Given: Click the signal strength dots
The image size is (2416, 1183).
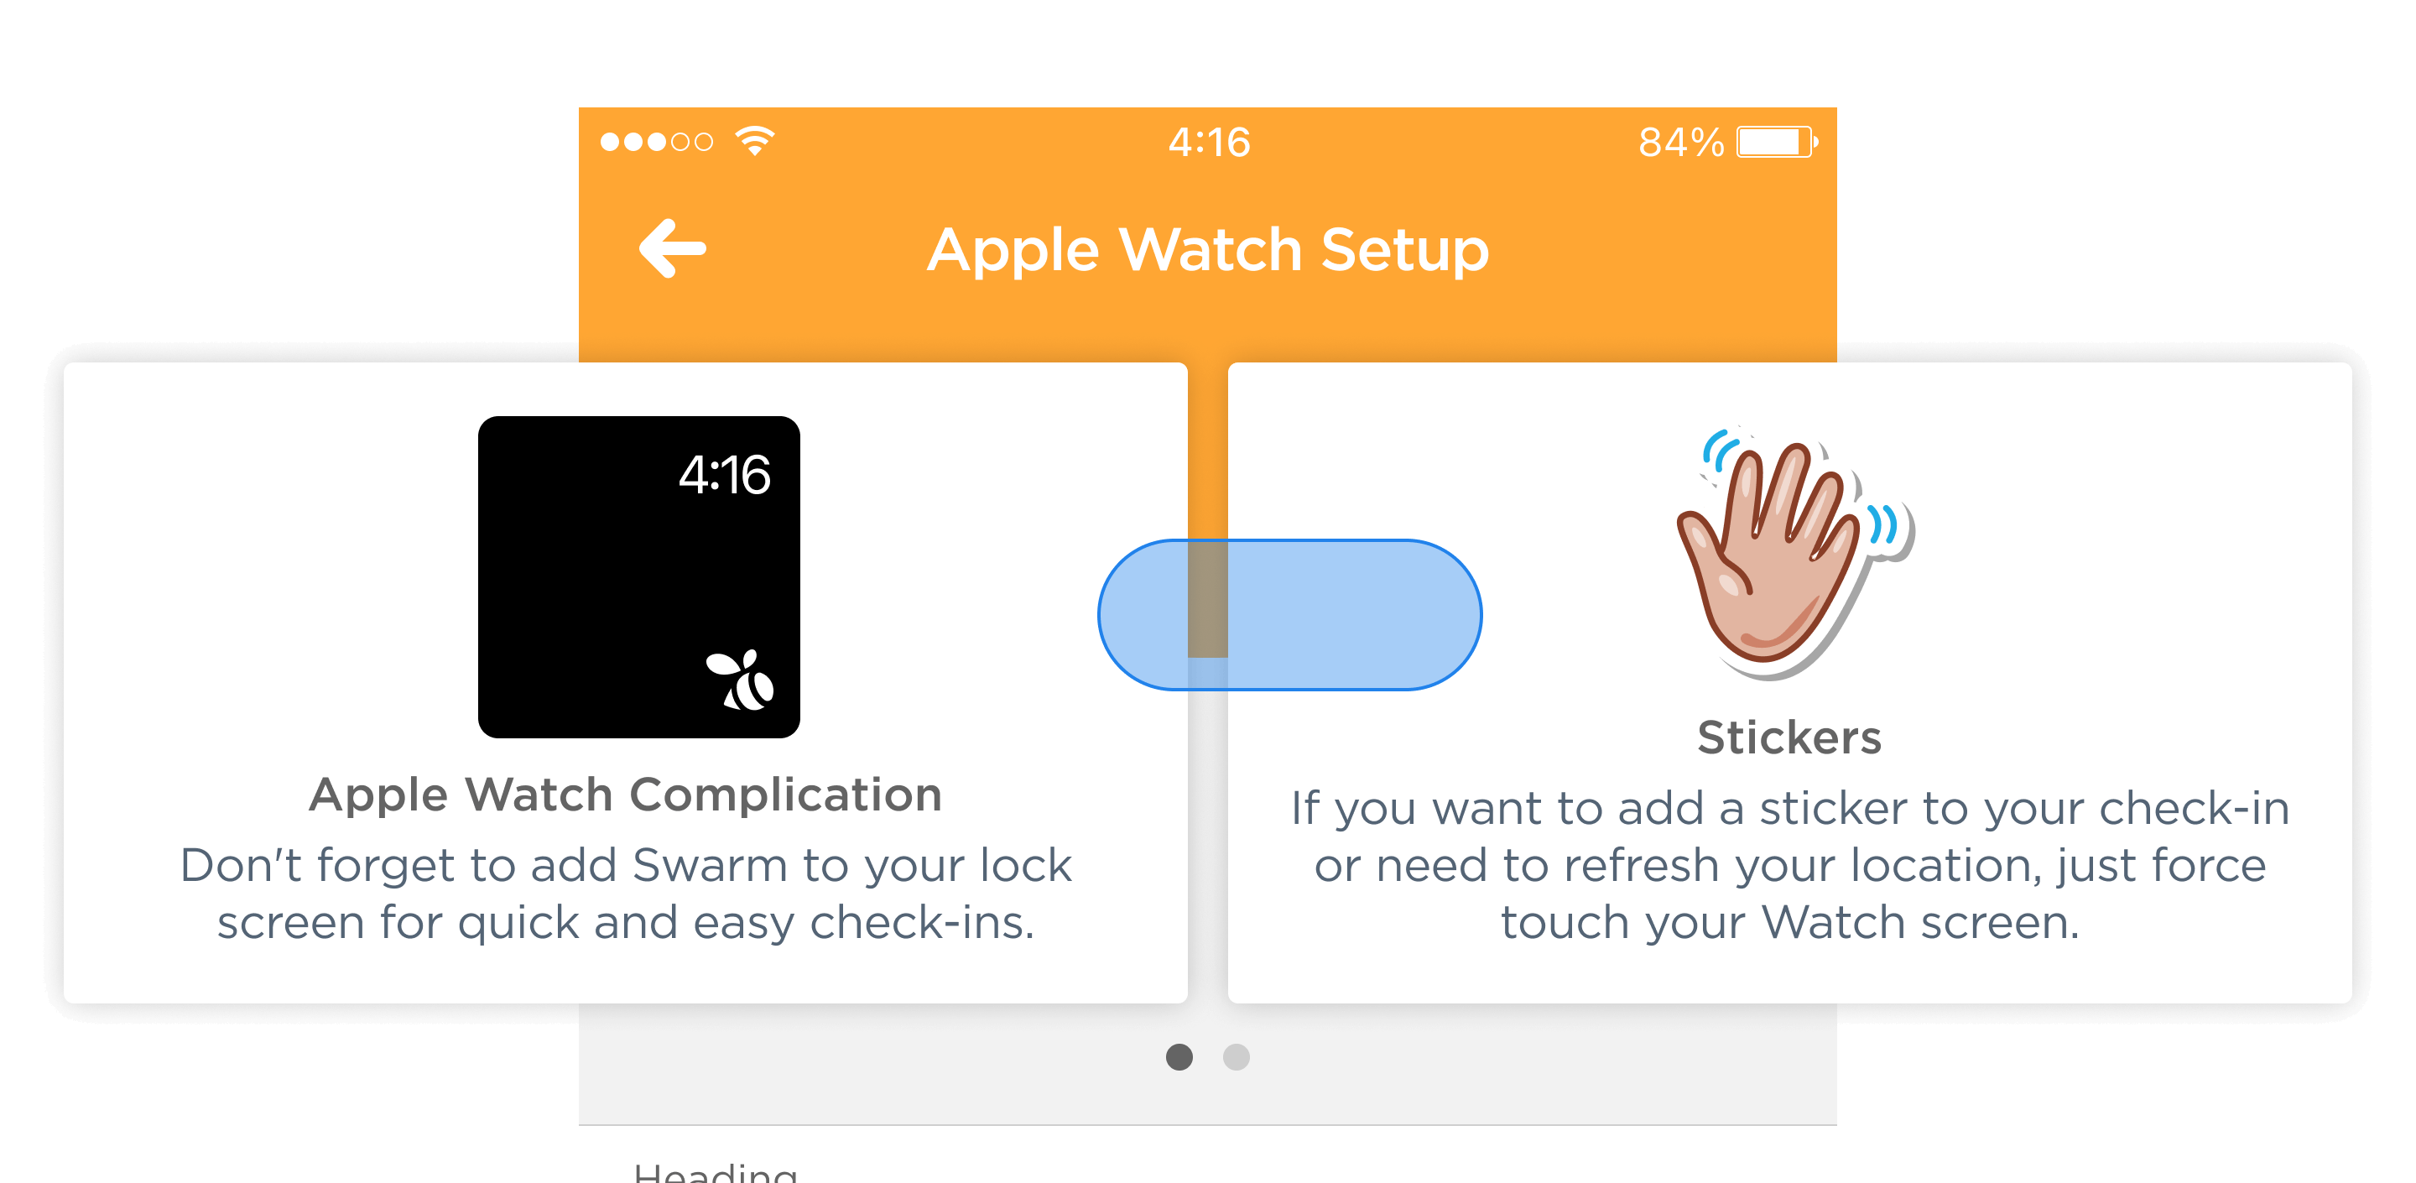Looking at the screenshot, I should [657, 142].
